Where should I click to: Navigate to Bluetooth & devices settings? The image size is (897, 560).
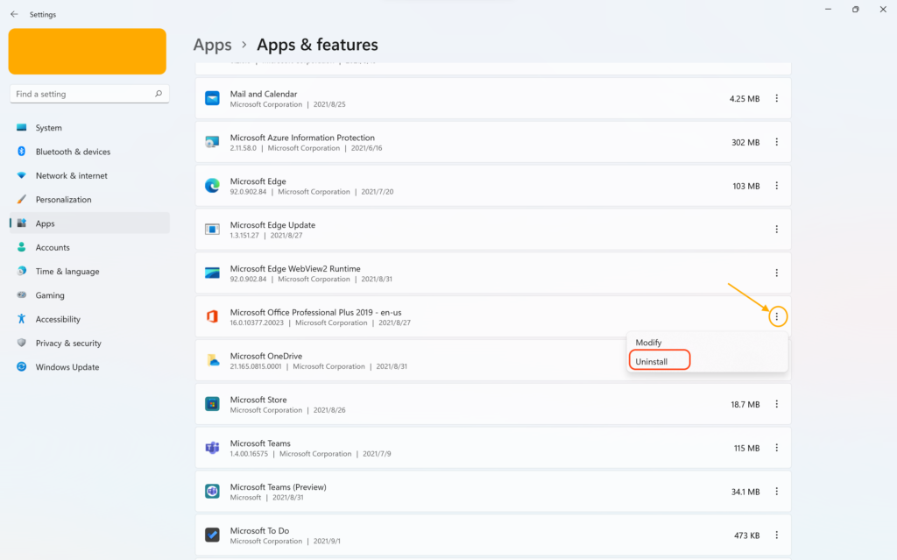[x=73, y=152]
